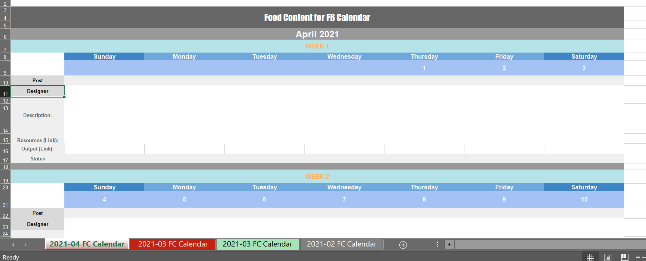Open the 2021-04 FC Calendar sheet tab
This screenshot has height=261, width=646.
pos(87,244)
